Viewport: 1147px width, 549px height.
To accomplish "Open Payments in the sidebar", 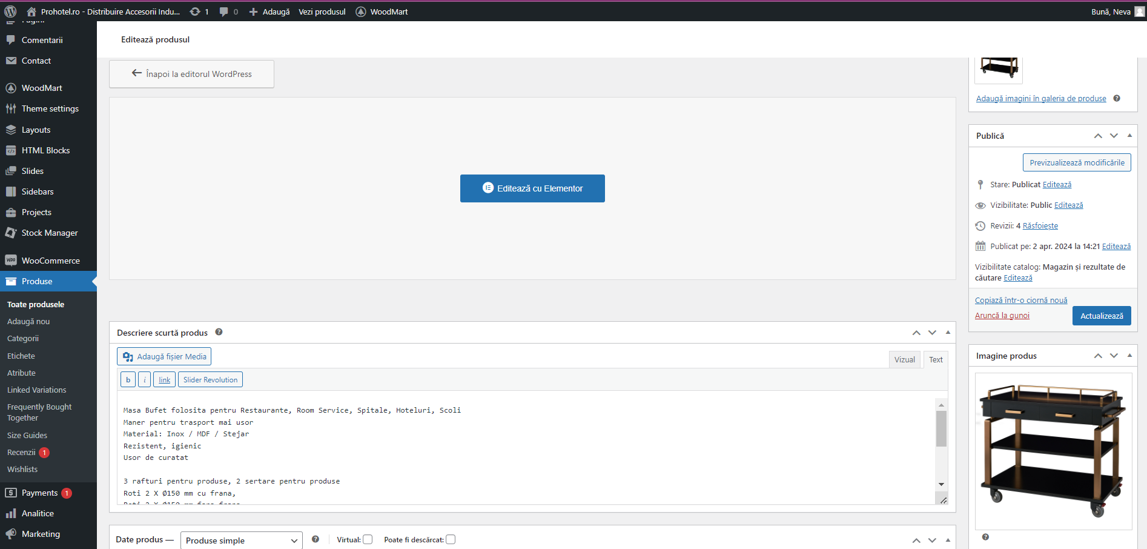I will click(x=39, y=493).
